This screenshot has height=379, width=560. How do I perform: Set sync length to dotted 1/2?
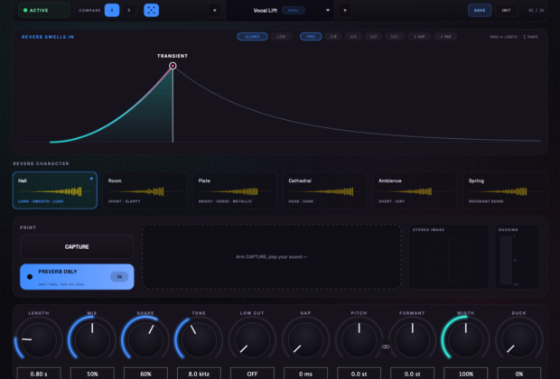click(395, 36)
